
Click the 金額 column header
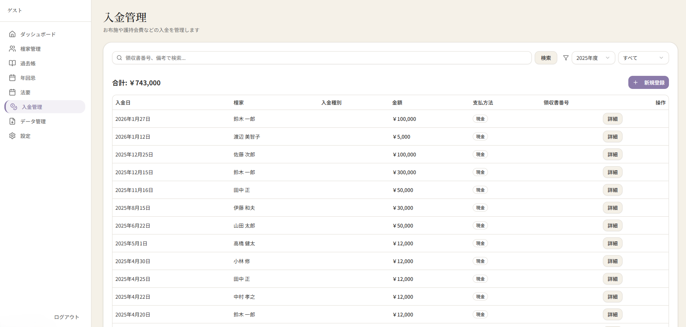click(397, 103)
